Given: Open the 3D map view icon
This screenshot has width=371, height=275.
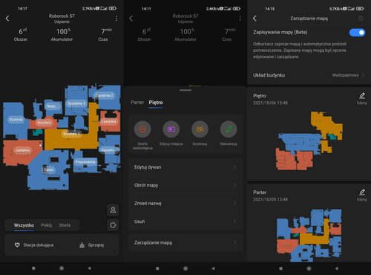Looking at the screenshot, I should pos(113,225).
